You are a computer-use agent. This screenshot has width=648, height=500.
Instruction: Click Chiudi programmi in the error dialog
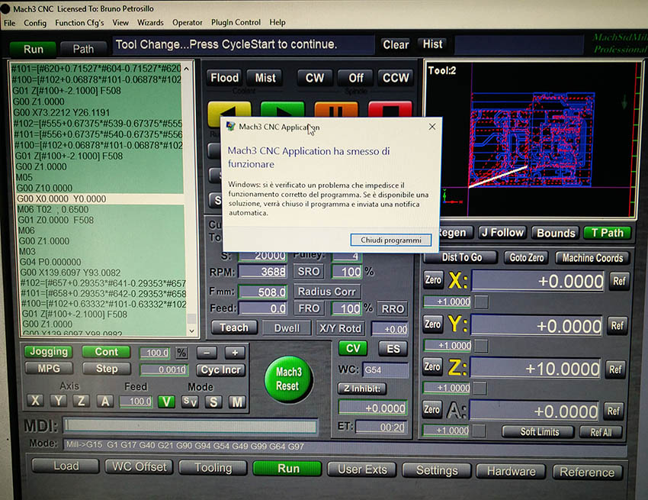390,240
